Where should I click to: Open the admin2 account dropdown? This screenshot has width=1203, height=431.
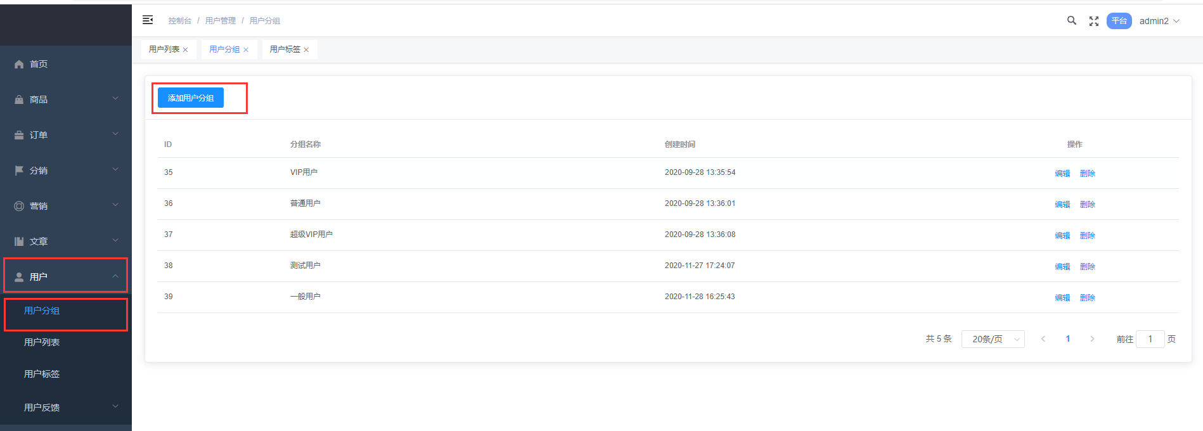tap(1159, 21)
